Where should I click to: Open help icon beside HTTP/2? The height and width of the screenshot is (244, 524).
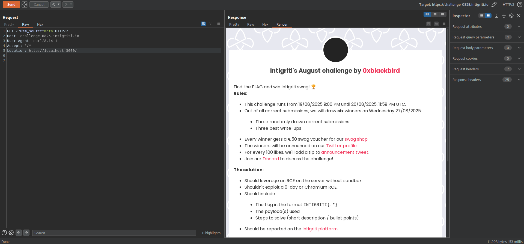point(520,4)
